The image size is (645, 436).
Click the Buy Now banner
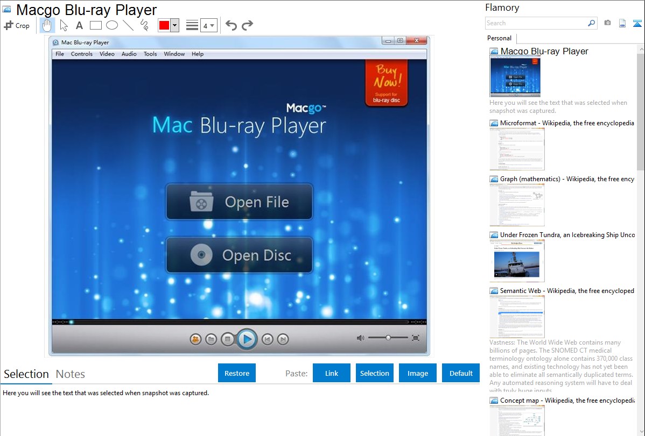point(386,83)
